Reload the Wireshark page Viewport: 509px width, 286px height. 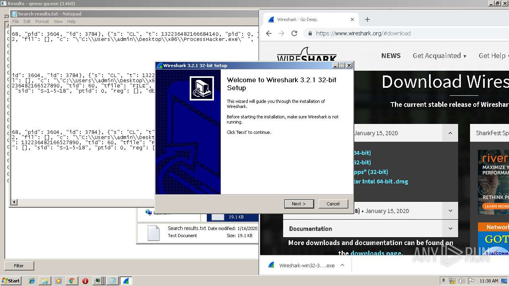tap(294, 33)
